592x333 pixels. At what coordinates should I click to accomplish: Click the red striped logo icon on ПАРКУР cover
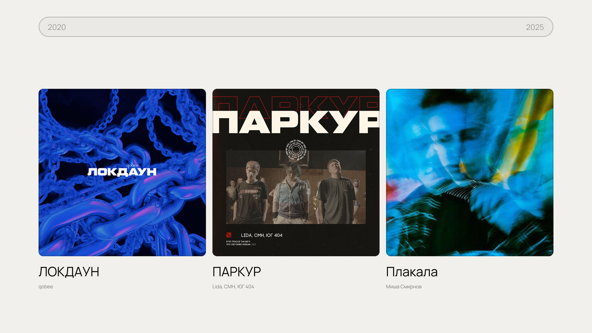pyautogui.click(x=229, y=235)
